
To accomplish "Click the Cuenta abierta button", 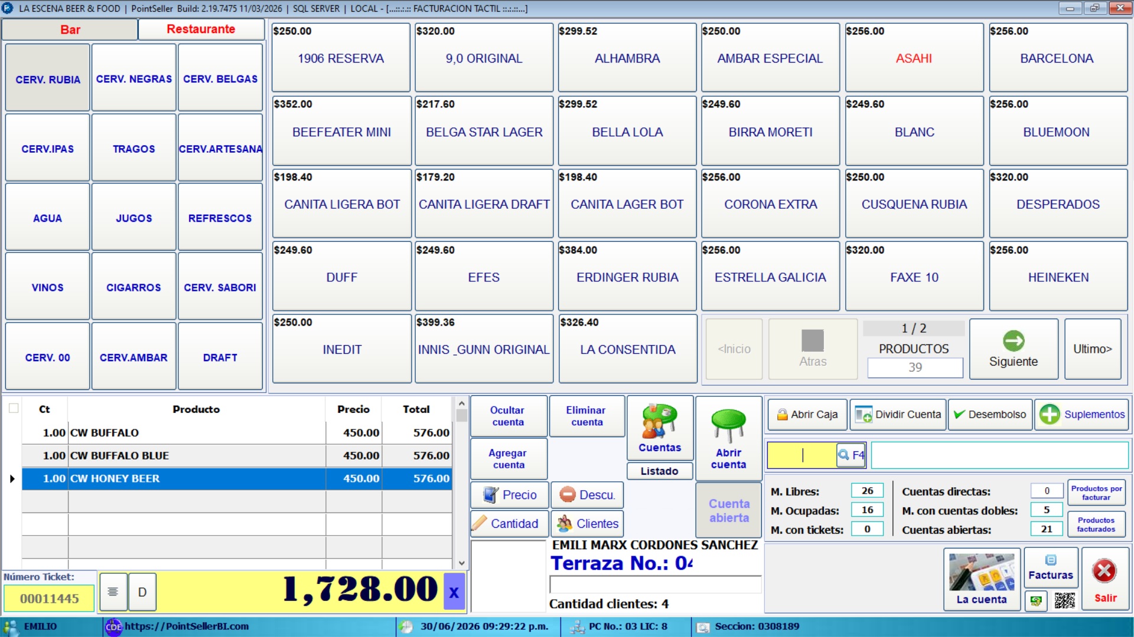I will point(729,510).
